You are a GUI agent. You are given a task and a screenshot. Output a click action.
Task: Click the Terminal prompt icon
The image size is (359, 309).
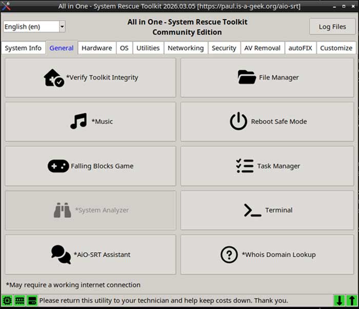pos(252,210)
